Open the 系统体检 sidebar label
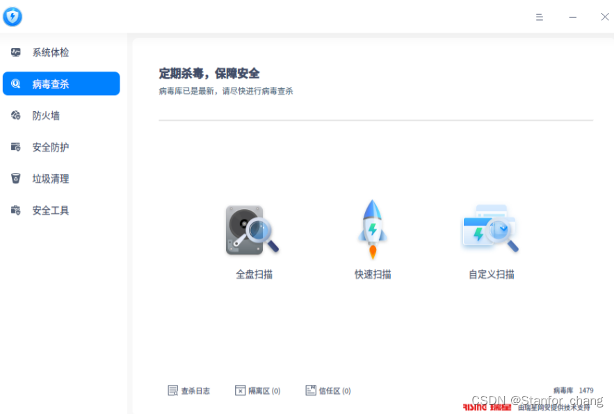The height and width of the screenshot is (414, 614). (x=51, y=52)
